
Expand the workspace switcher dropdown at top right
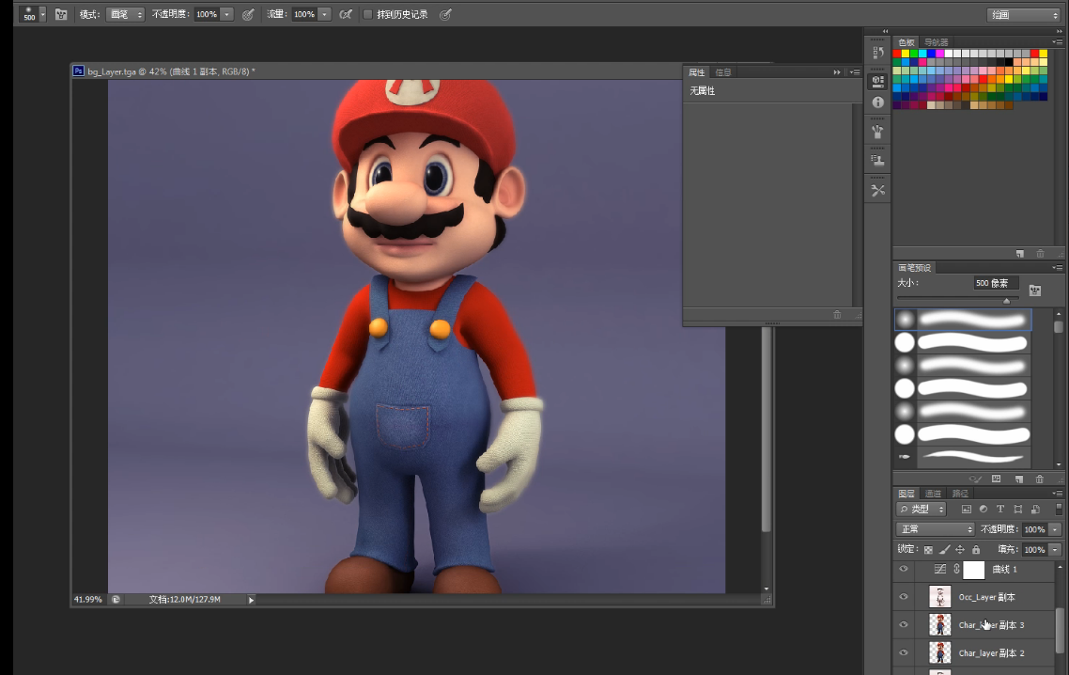pos(1023,15)
